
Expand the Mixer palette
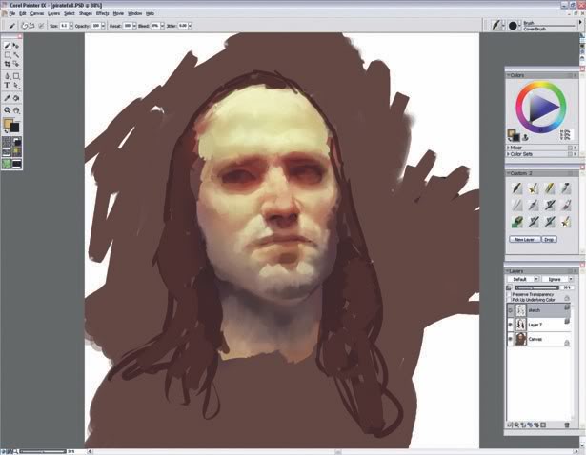pos(509,148)
